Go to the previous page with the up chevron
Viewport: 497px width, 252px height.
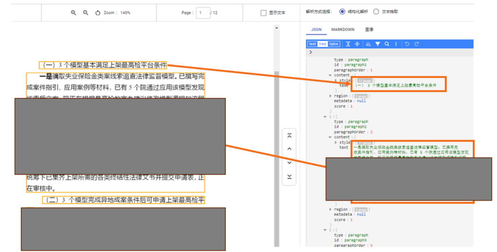pyautogui.click(x=289, y=149)
